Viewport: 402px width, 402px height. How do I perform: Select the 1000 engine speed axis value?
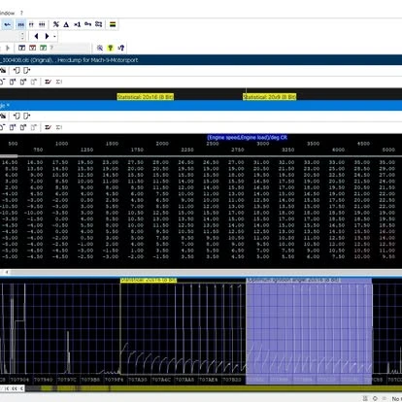click(62, 144)
